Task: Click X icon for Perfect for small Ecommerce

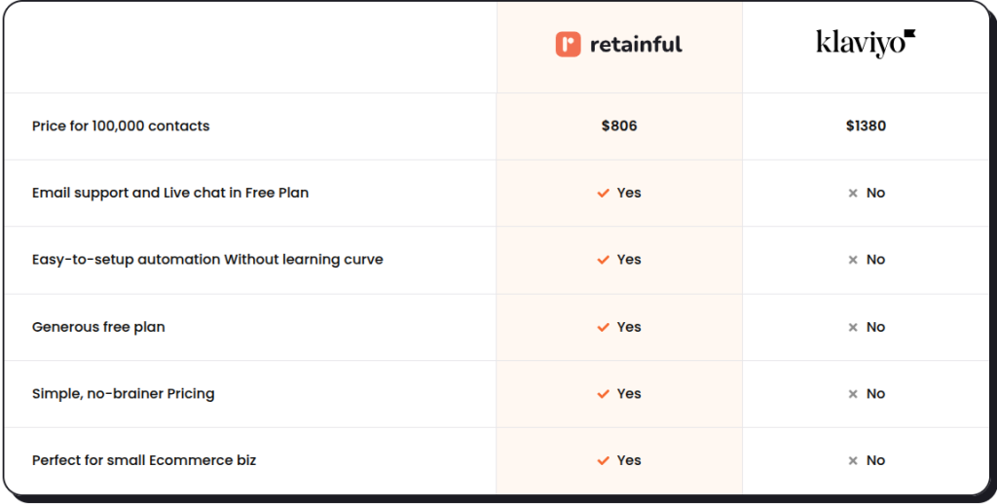Action: 853,461
